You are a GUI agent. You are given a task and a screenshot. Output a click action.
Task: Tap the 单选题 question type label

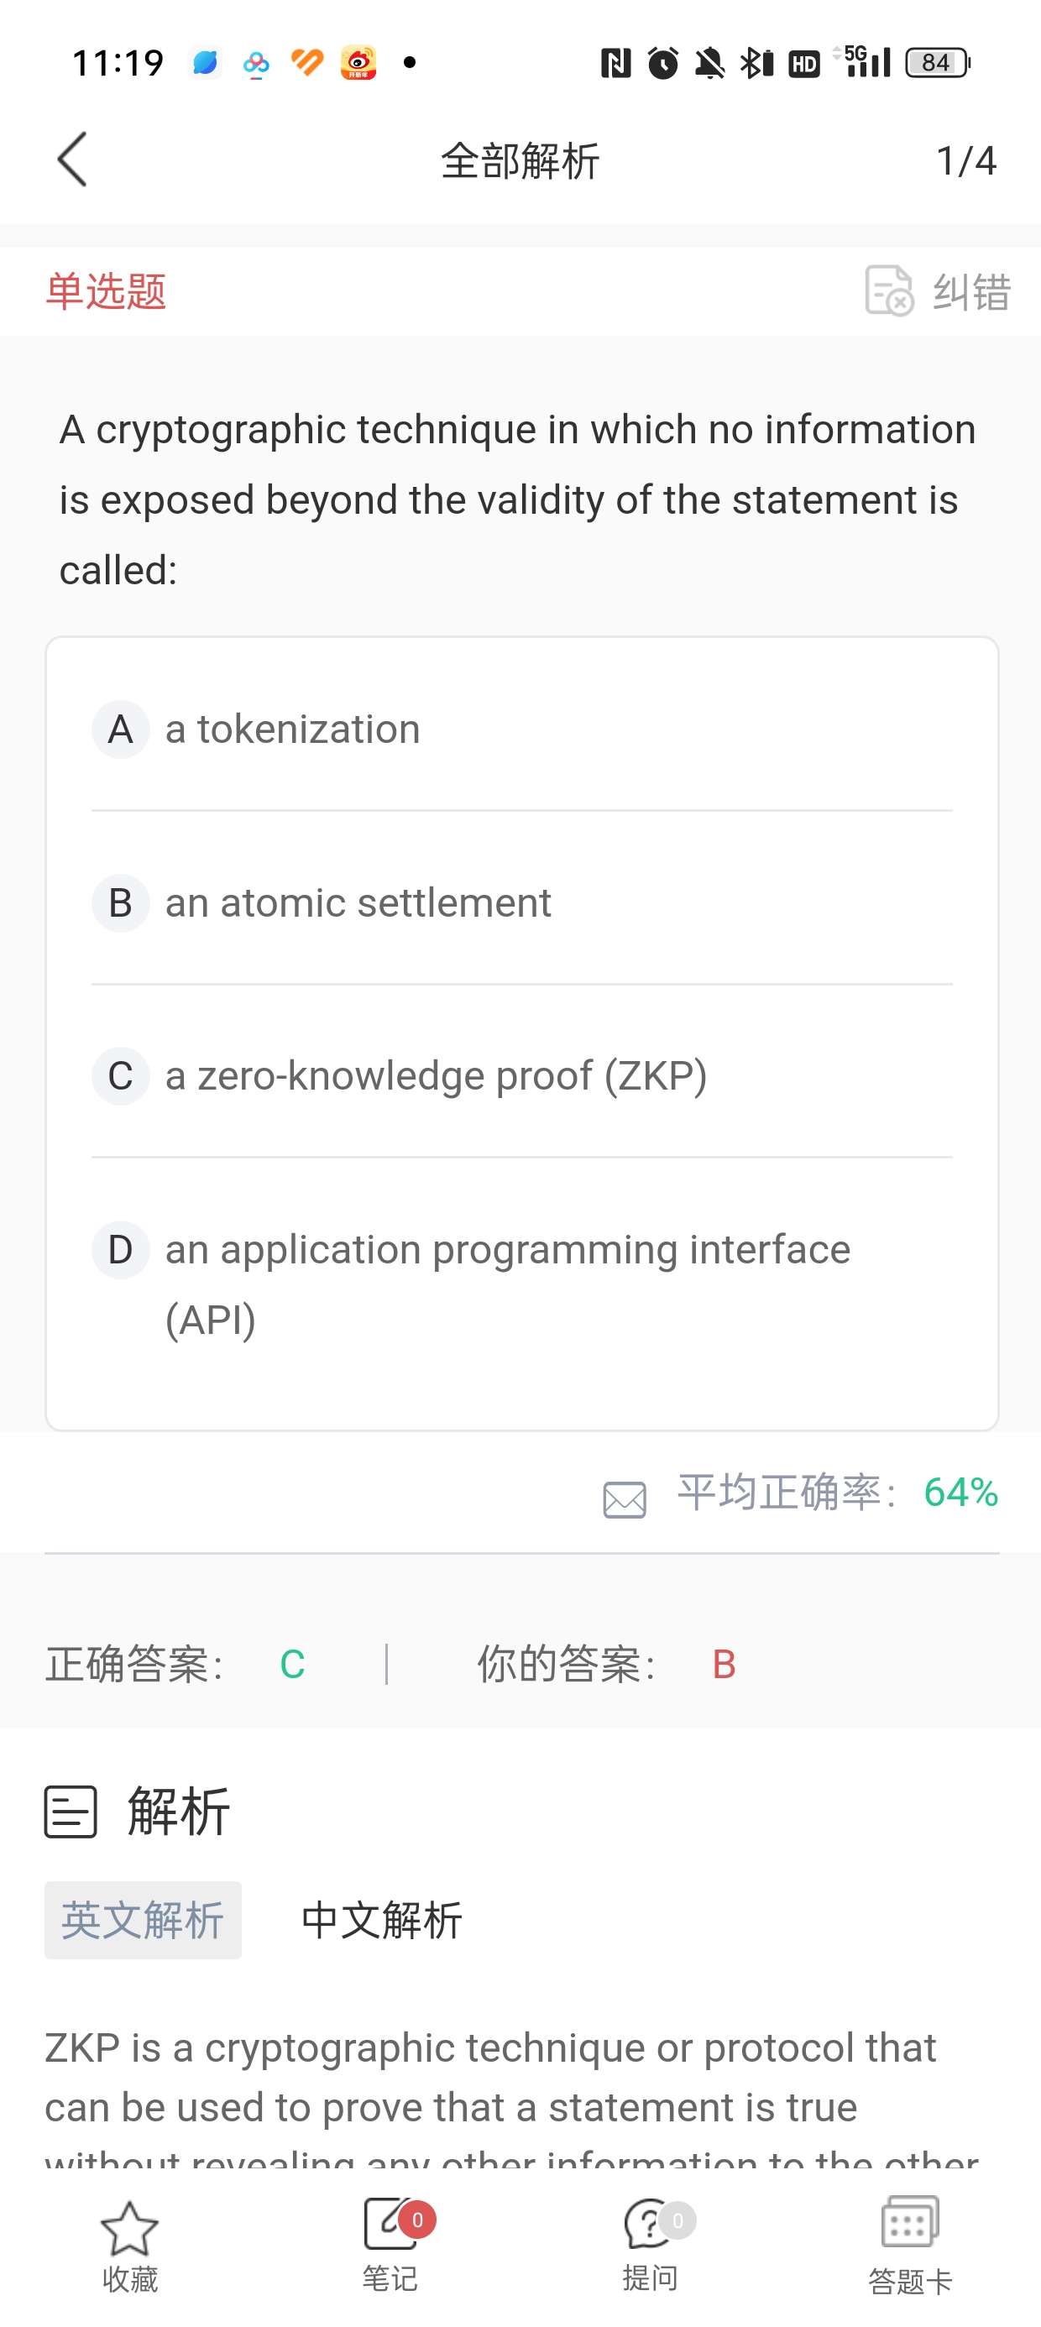pyautogui.click(x=106, y=290)
